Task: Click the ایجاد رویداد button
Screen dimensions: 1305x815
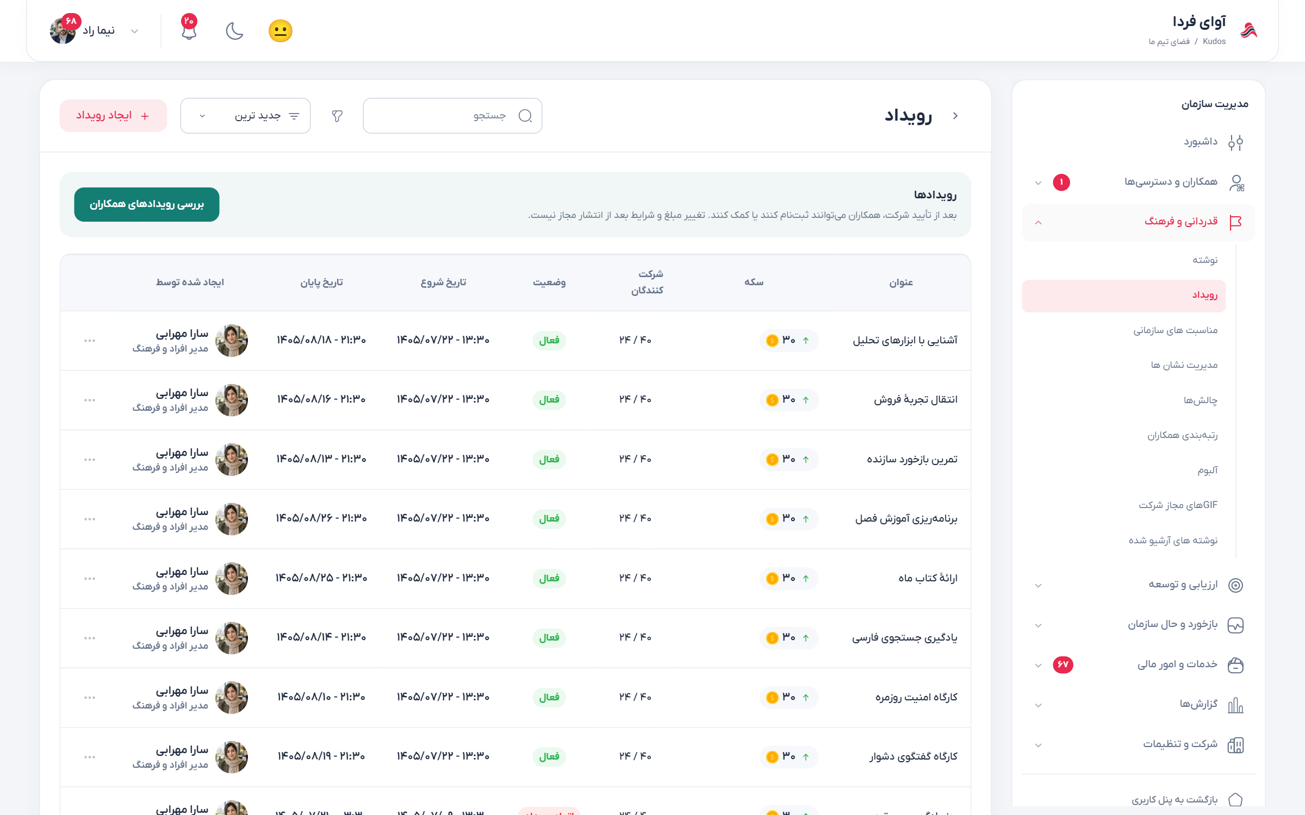Action: coord(113,116)
